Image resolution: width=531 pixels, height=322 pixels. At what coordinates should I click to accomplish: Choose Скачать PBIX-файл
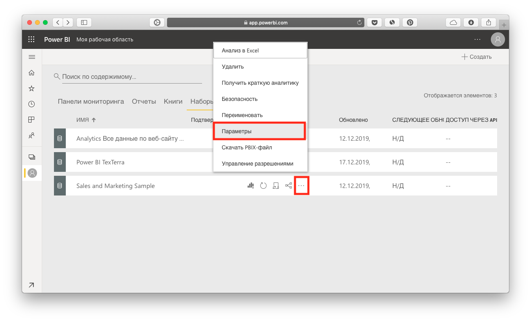[260, 147]
